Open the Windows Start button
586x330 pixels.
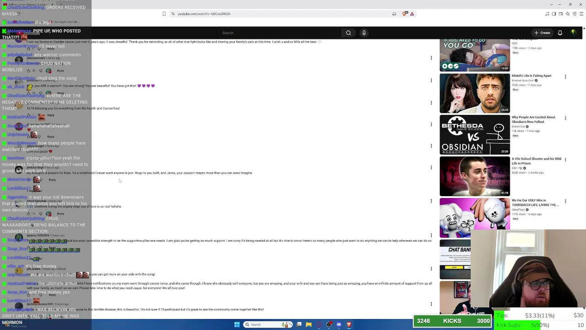(237, 324)
